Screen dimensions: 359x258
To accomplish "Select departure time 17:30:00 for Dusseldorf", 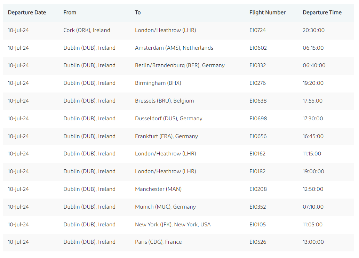I will click(x=313, y=119).
